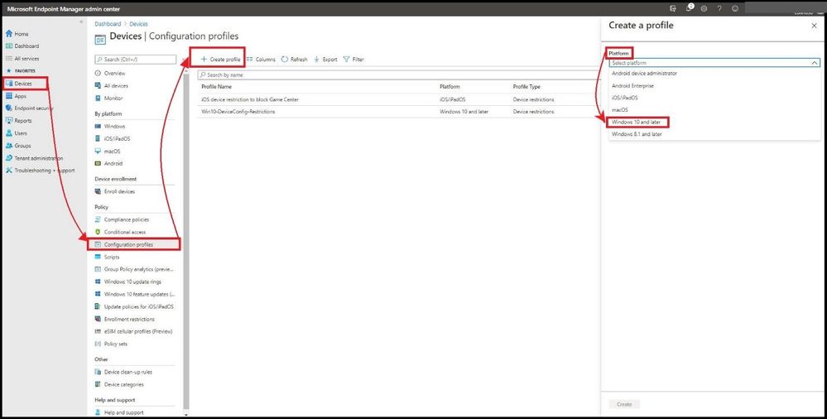Click Dashboard breadcrumb link
Screen dimensions: 827x419
point(108,24)
